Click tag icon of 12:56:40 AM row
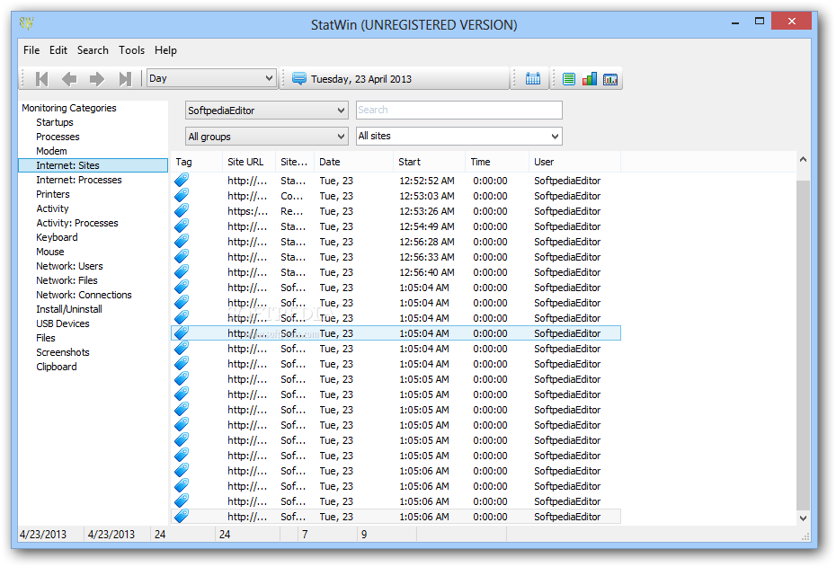 point(182,271)
